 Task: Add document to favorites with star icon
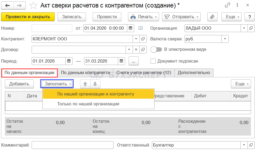33,5
